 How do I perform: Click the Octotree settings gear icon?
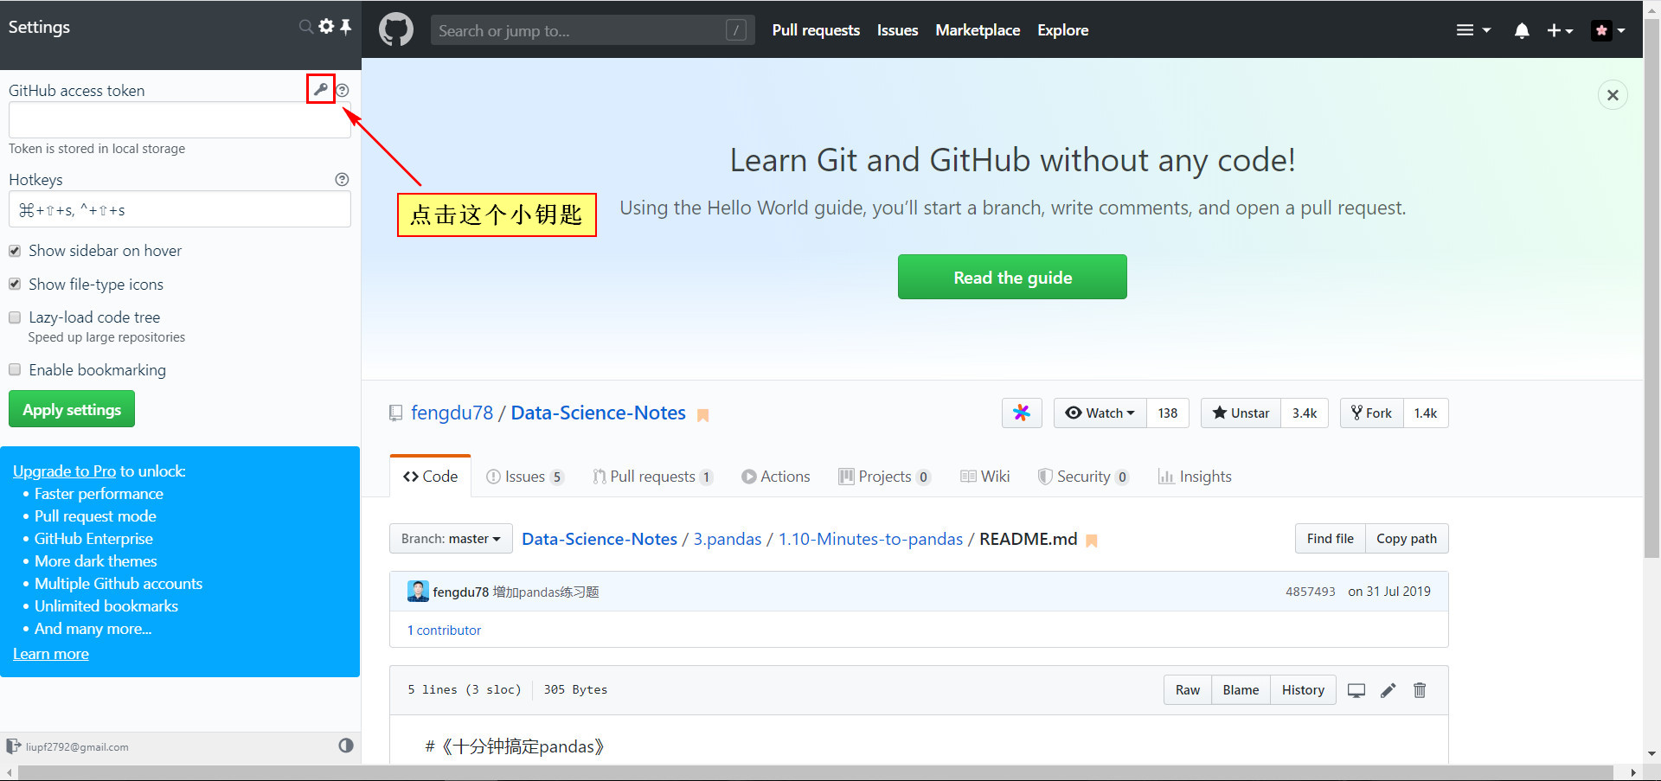coord(326,27)
